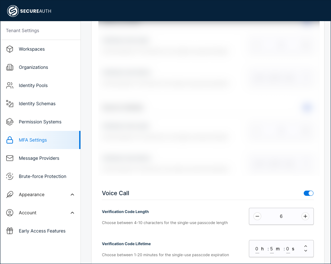Select the Workspaces sidebar icon
This screenshot has height=264, width=331.
10,49
